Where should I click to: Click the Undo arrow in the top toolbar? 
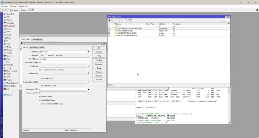[2, 10]
